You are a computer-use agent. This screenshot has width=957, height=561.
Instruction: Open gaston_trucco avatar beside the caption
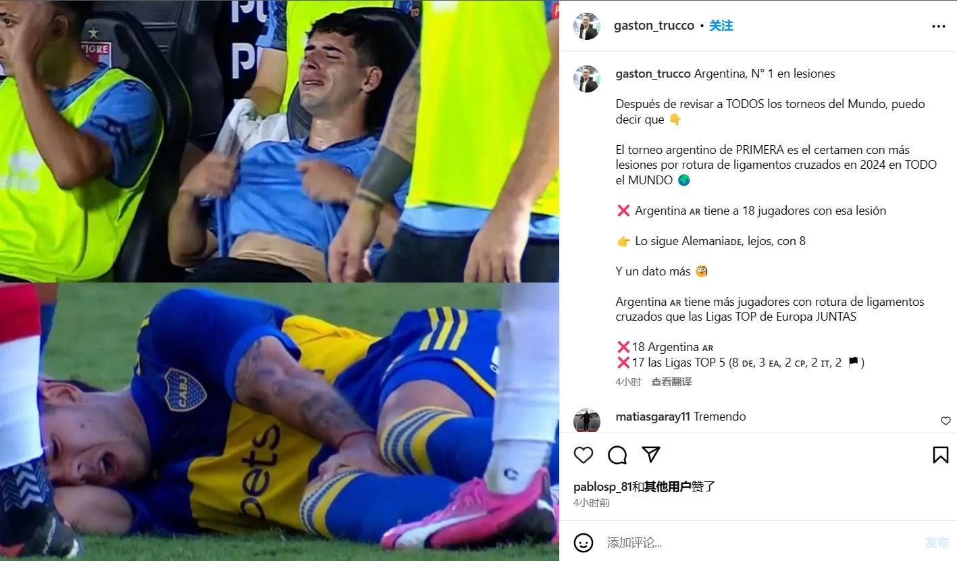pos(587,79)
